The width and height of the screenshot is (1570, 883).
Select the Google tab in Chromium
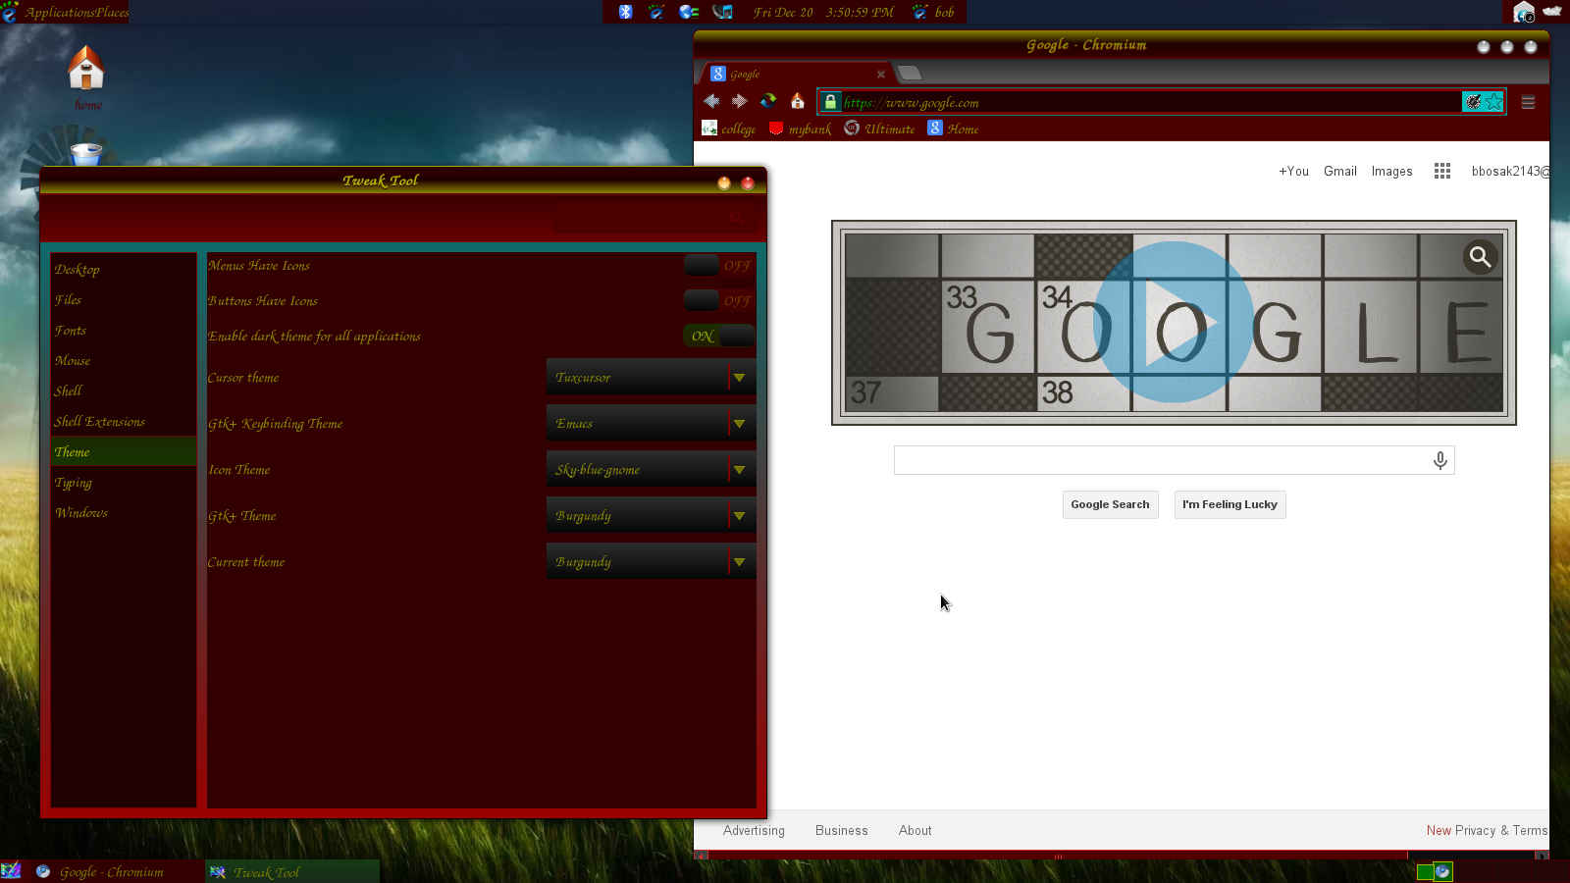pyautogui.click(x=795, y=74)
